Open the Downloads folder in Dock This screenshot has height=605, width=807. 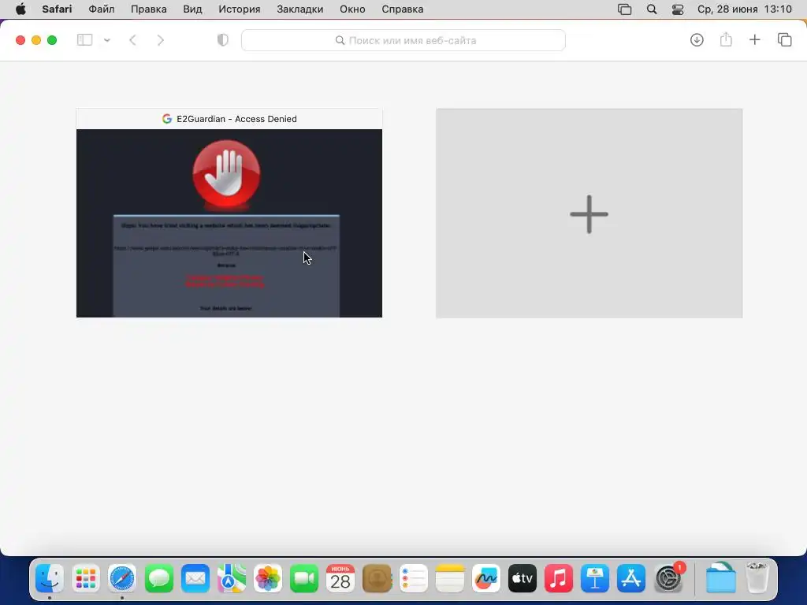[720, 579]
